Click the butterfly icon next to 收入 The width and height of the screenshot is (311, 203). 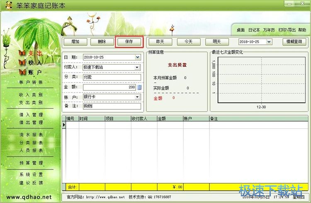point(22,63)
